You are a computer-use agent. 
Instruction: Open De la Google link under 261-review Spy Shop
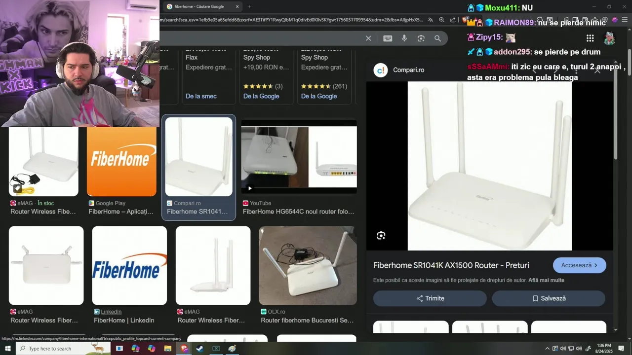point(319,96)
